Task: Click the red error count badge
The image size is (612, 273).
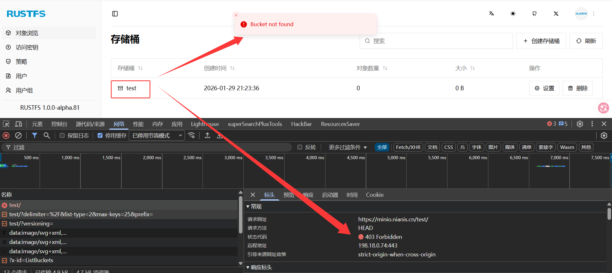Action: point(551,124)
